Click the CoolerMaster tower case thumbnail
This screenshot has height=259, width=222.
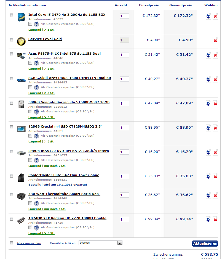tap(21, 178)
